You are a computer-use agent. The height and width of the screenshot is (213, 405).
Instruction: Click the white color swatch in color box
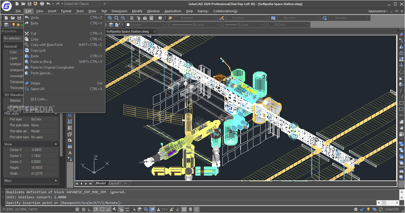click(x=128, y=25)
